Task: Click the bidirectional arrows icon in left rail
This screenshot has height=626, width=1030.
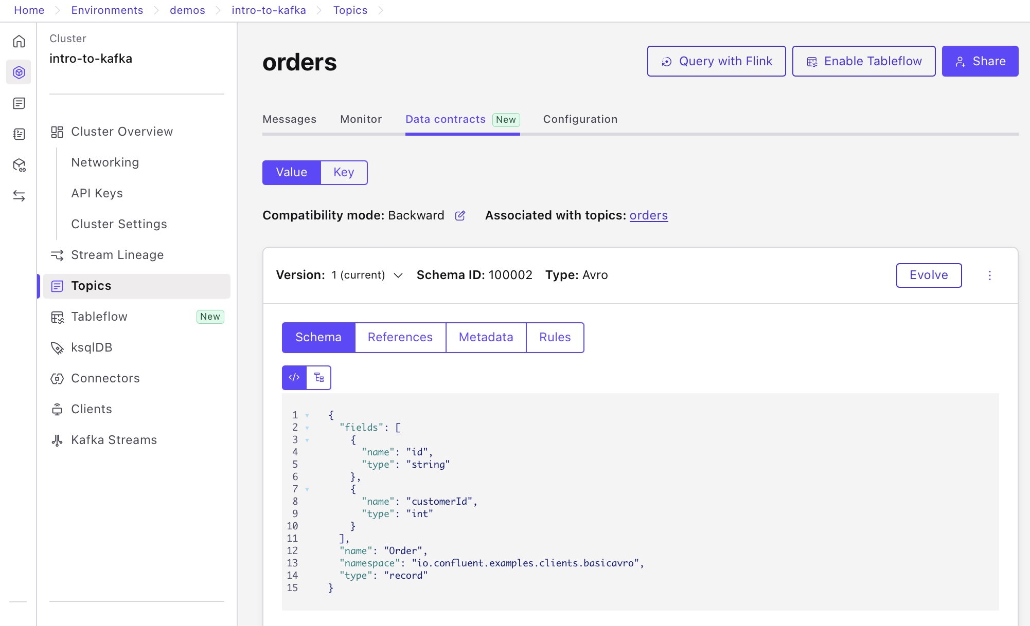Action: pos(19,196)
